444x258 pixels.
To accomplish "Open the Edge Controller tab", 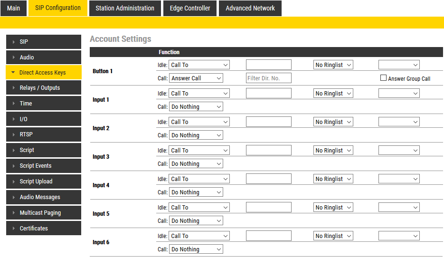I will tap(190, 8).
